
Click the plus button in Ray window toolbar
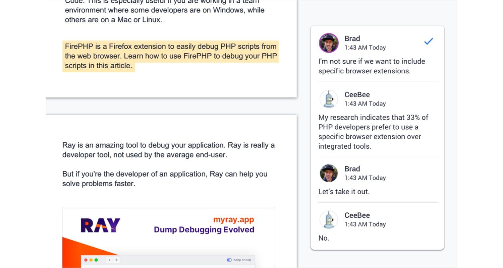click(116, 260)
